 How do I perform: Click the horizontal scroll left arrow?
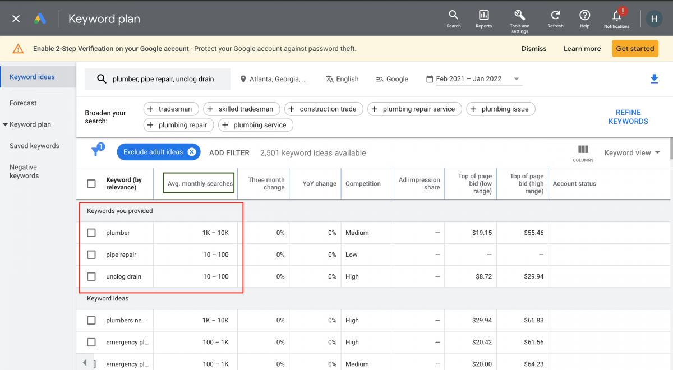[85, 362]
